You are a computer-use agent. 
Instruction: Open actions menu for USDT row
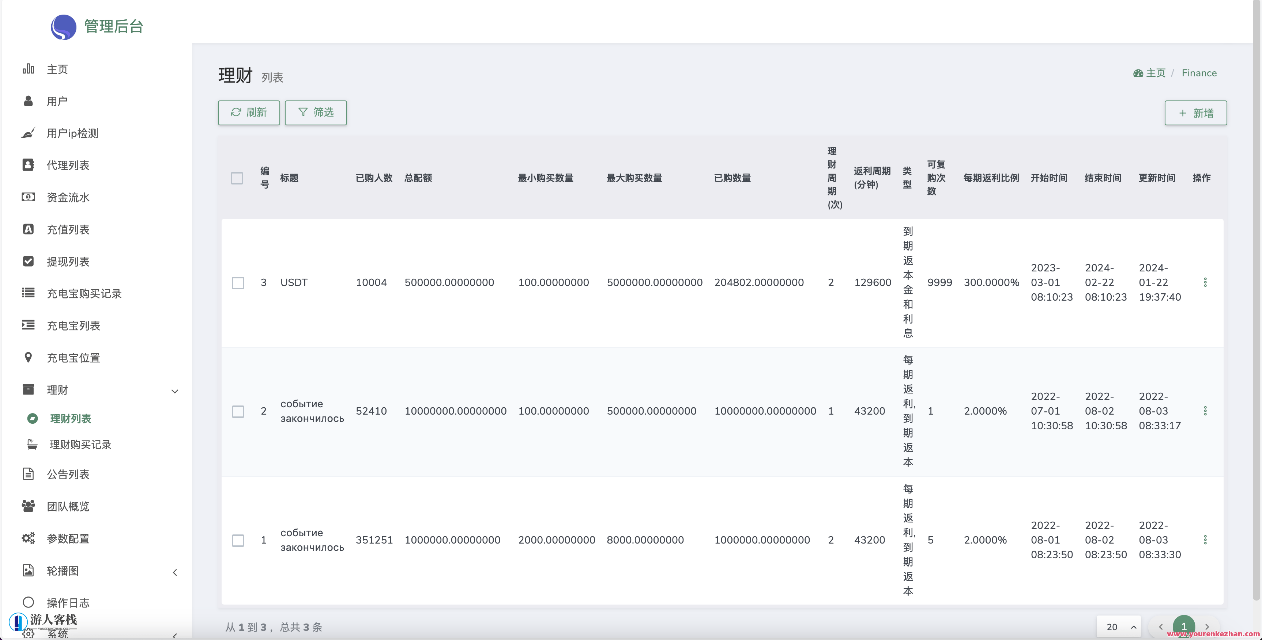(1205, 282)
